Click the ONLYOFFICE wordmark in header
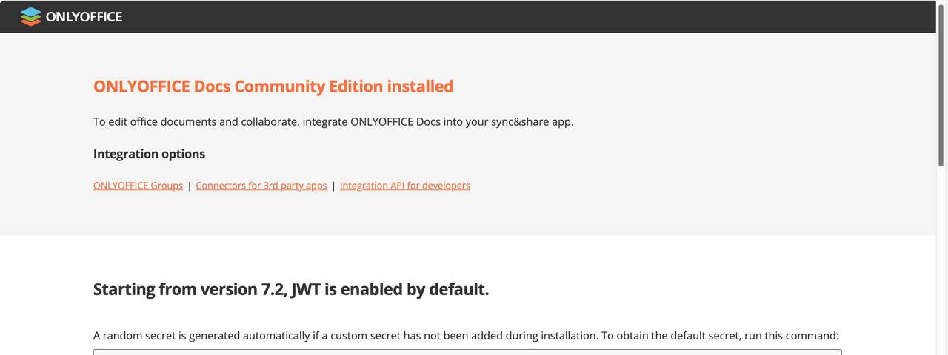The height and width of the screenshot is (355, 948). click(84, 16)
